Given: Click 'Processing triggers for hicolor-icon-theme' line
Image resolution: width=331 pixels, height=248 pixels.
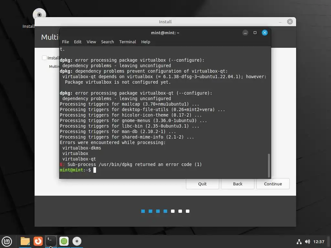Looking at the screenshot, I should pyautogui.click(x=131, y=115).
